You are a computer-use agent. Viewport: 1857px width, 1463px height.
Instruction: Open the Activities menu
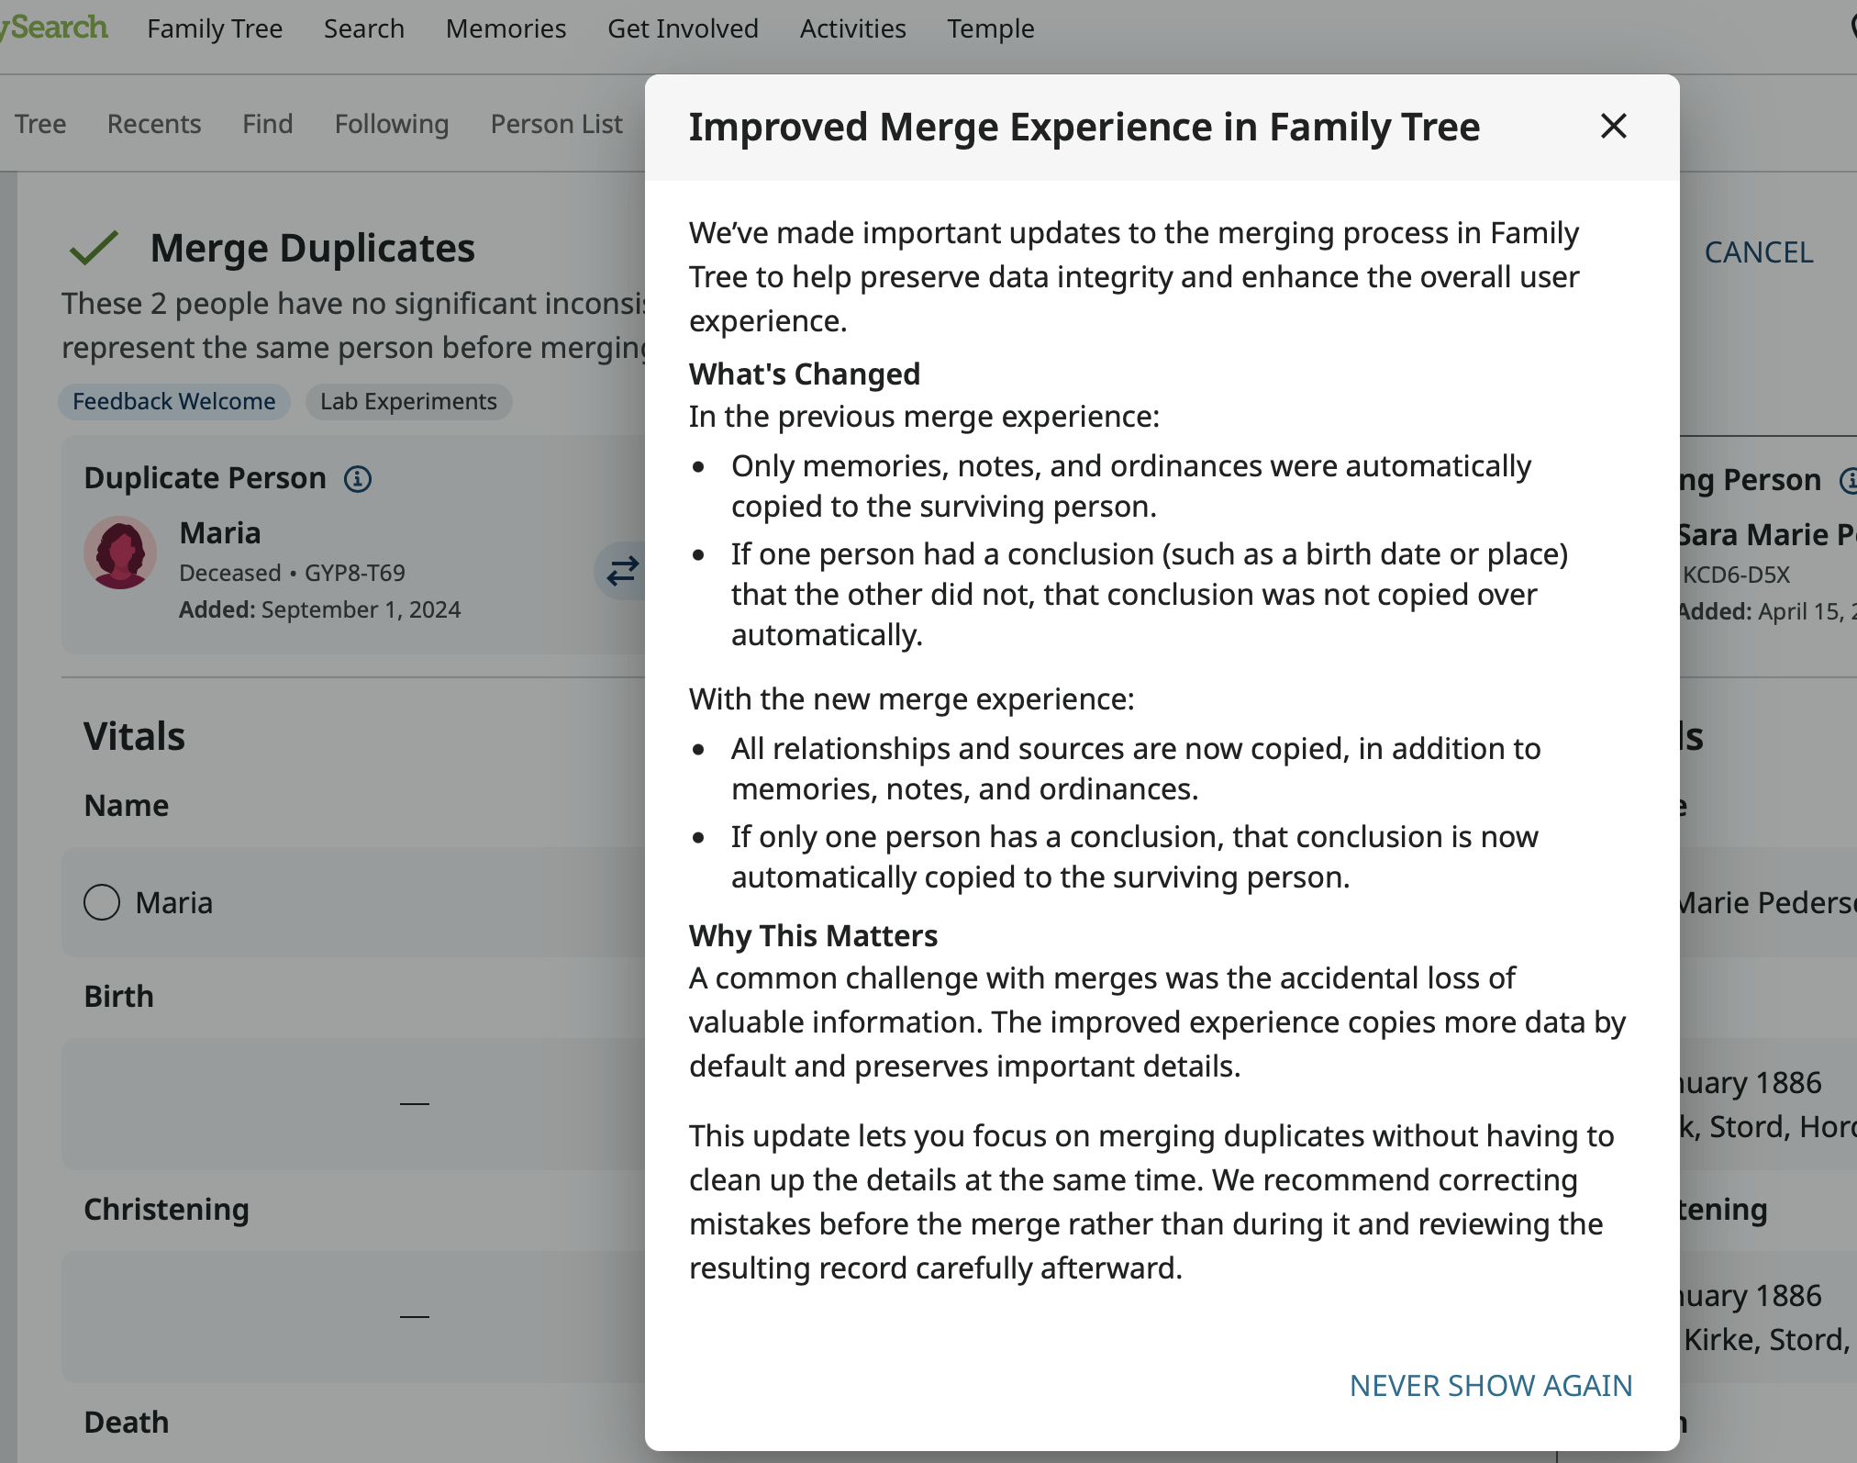tap(852, 28)
